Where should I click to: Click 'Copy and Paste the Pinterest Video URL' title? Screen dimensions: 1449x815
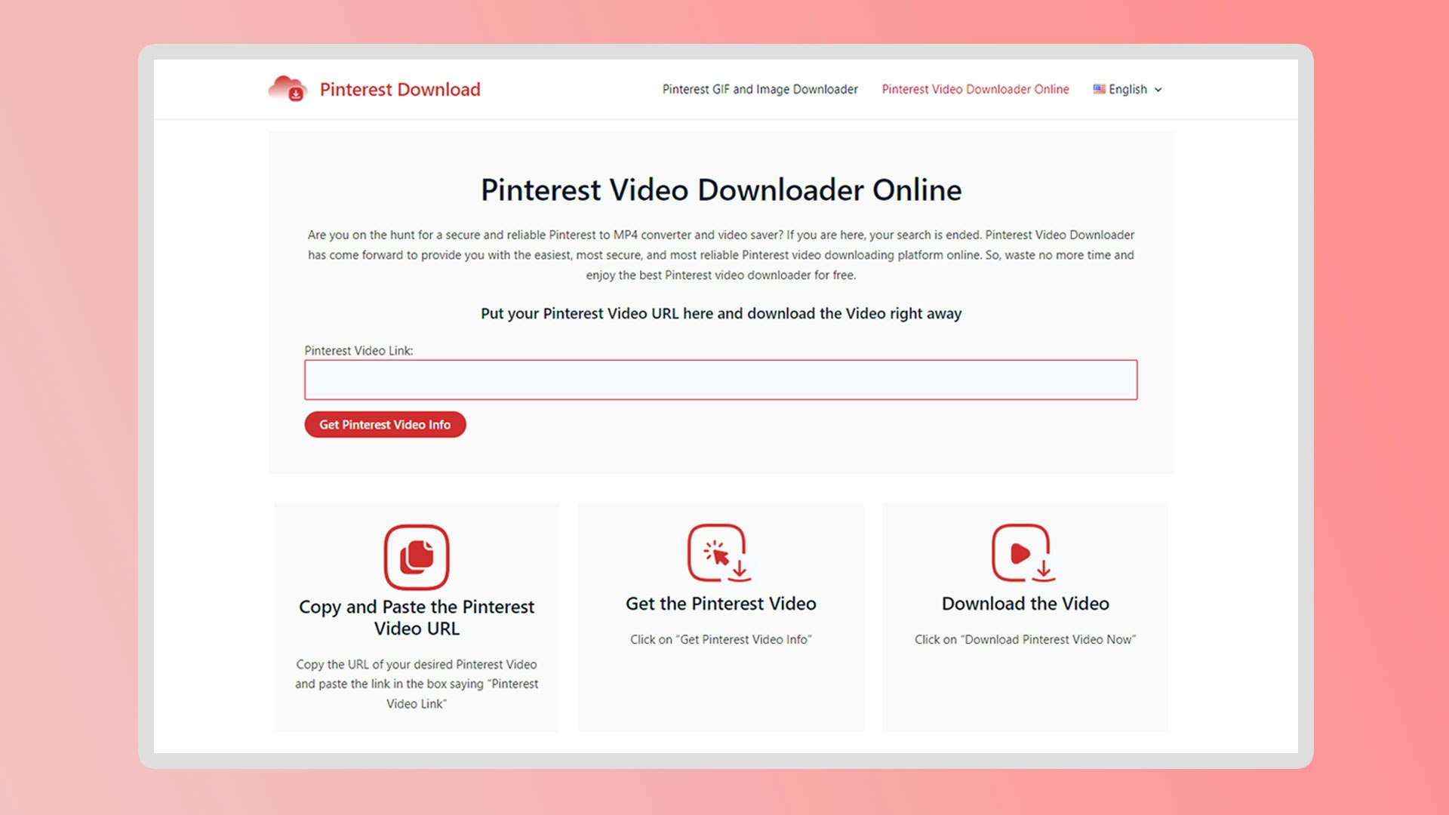pos(417,617)
